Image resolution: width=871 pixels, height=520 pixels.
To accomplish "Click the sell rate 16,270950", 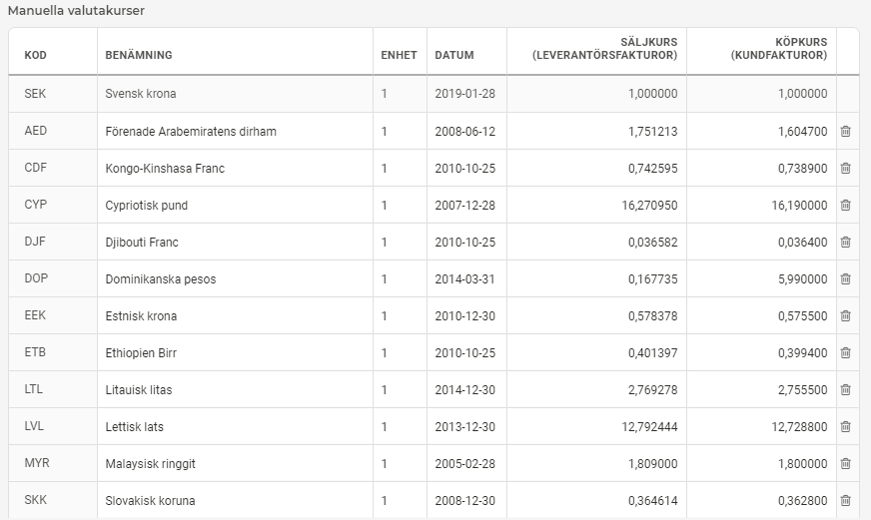I will [649, 205].
